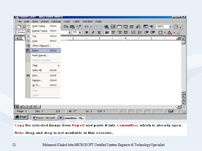Screen dimensions: 202x151
Task: Click the Outside Border icon
Action: tap(160, 33)
